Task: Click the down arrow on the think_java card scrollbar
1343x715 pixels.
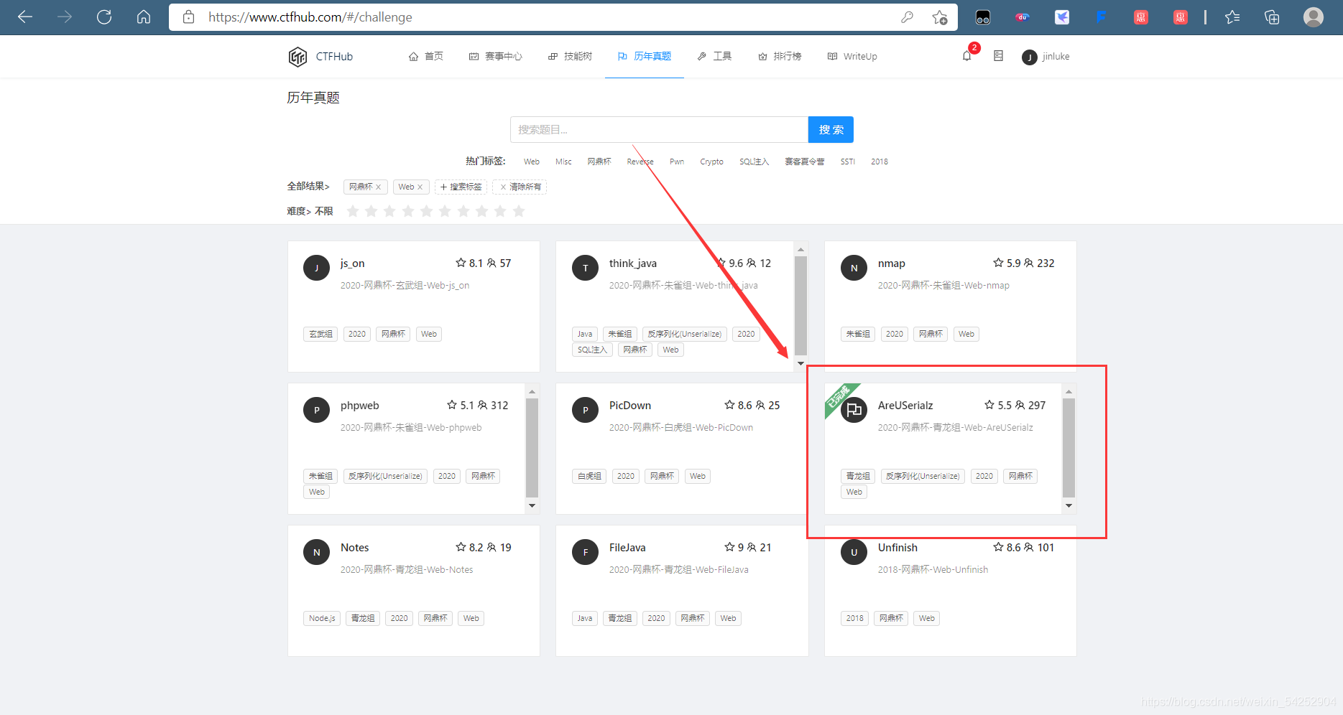Action: pos(800,364)
